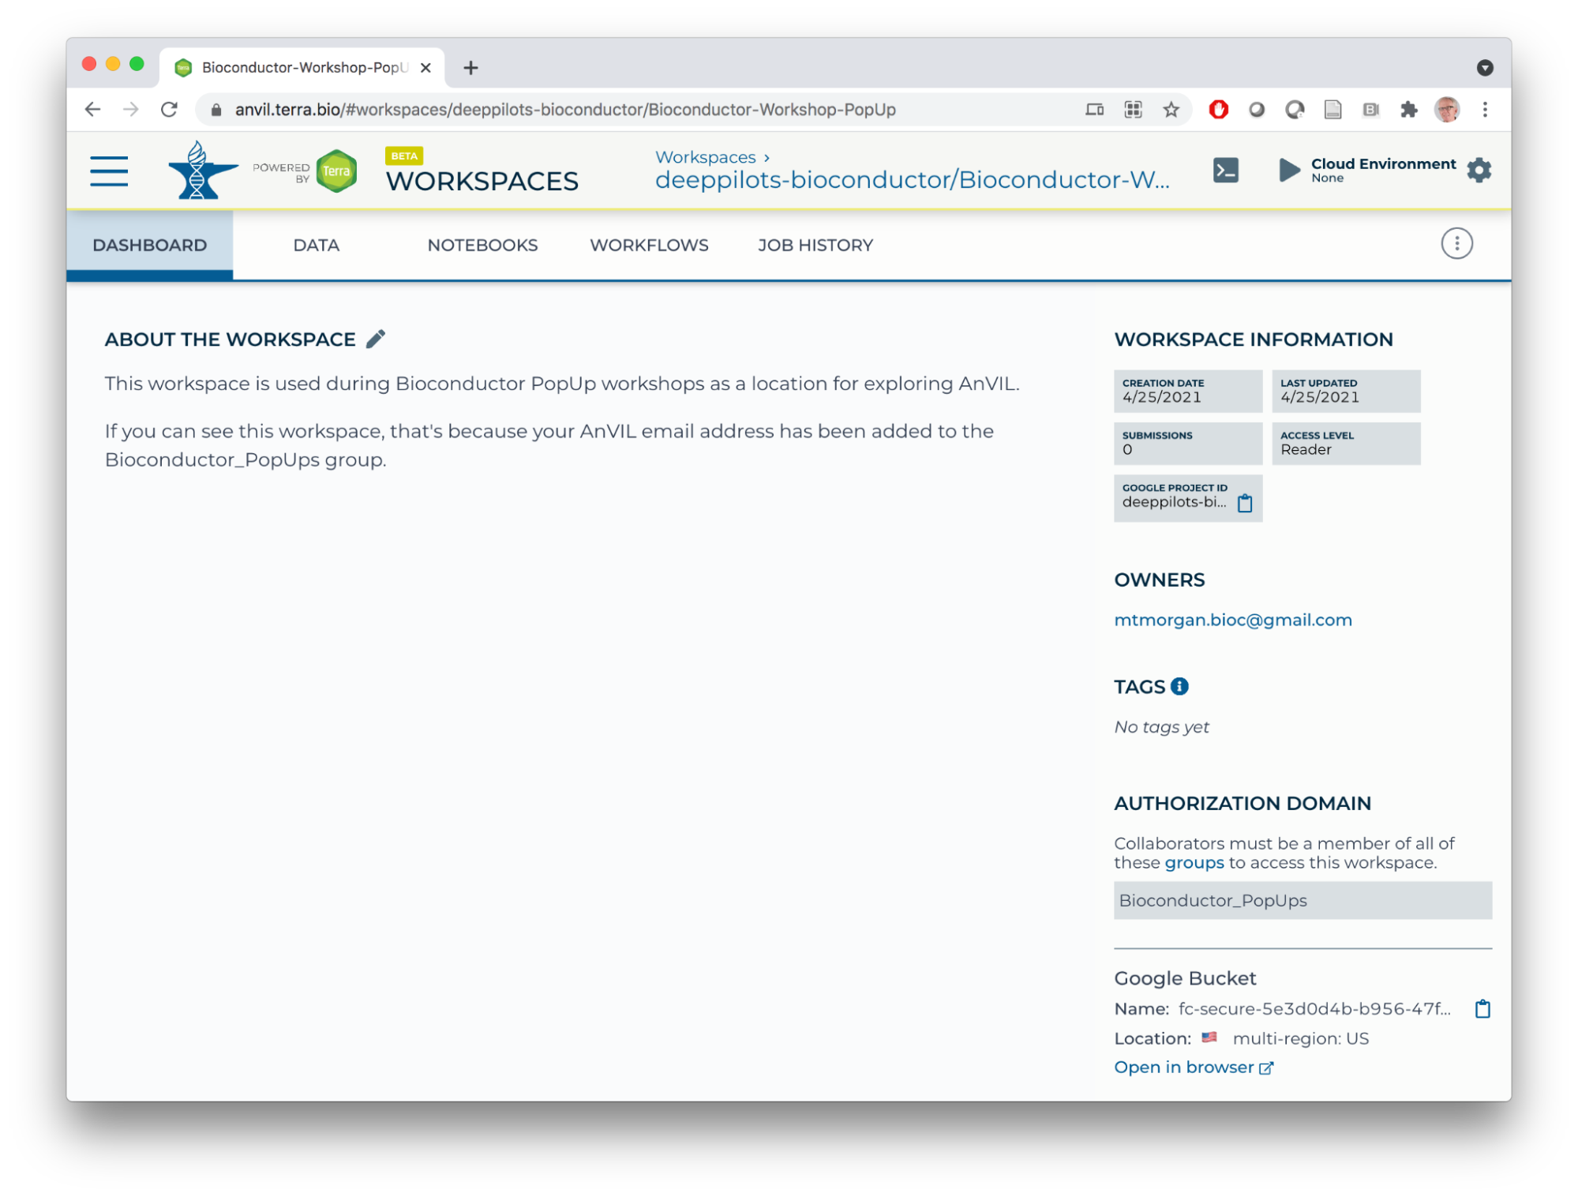Image resolution: width=1578 pixels, height=1197 pixels.
Task: Click the groups link in Authorization Domain
Action: [x=1194, y=862]
